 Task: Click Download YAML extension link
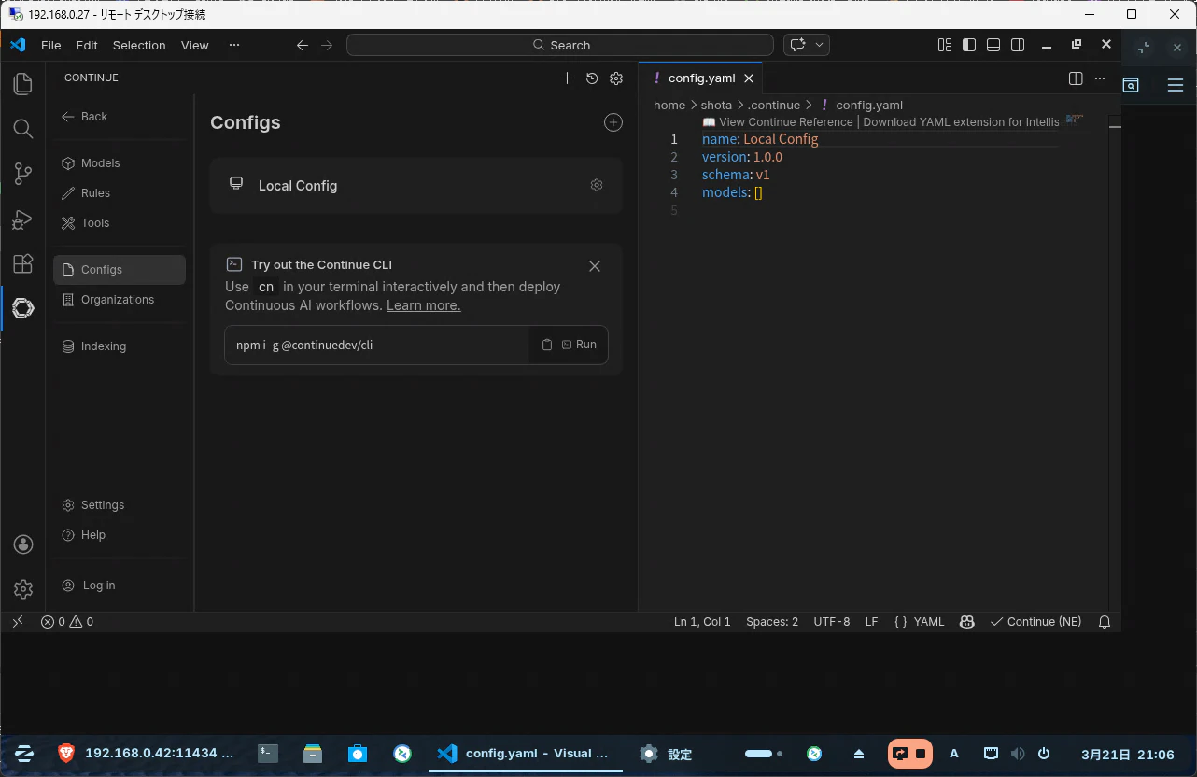tap(961, 122)
